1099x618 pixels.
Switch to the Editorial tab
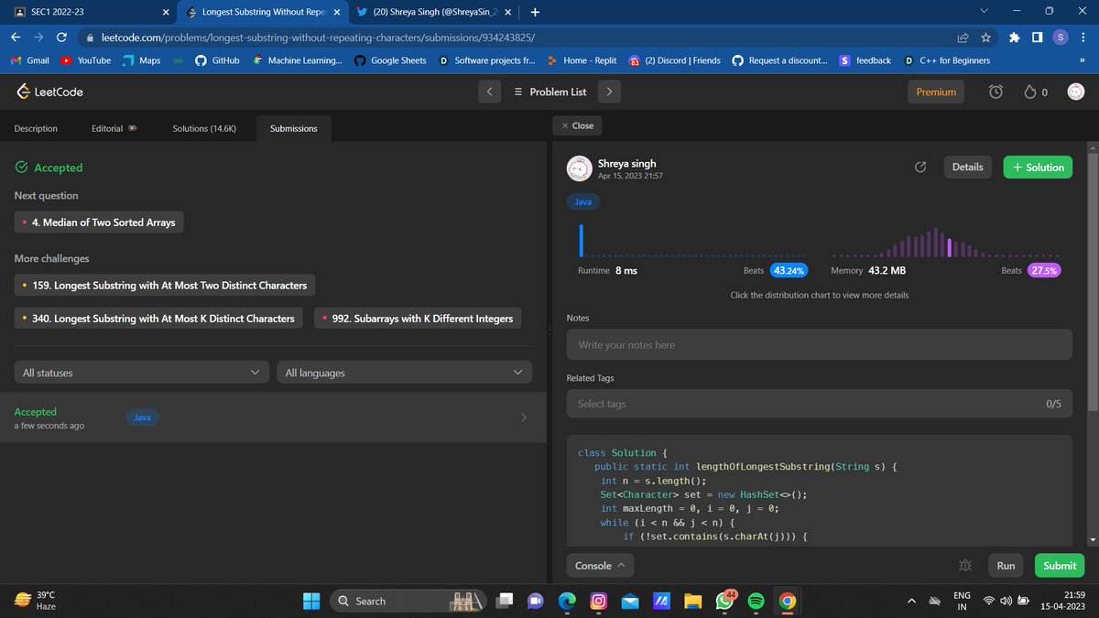[x=114, y=128]
